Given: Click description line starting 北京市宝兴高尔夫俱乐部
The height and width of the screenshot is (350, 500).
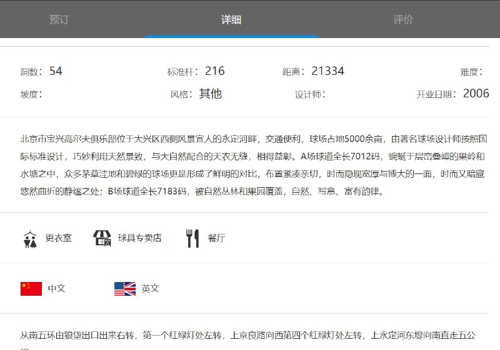Looking at the screenshot, I should (x=254, y=139).
